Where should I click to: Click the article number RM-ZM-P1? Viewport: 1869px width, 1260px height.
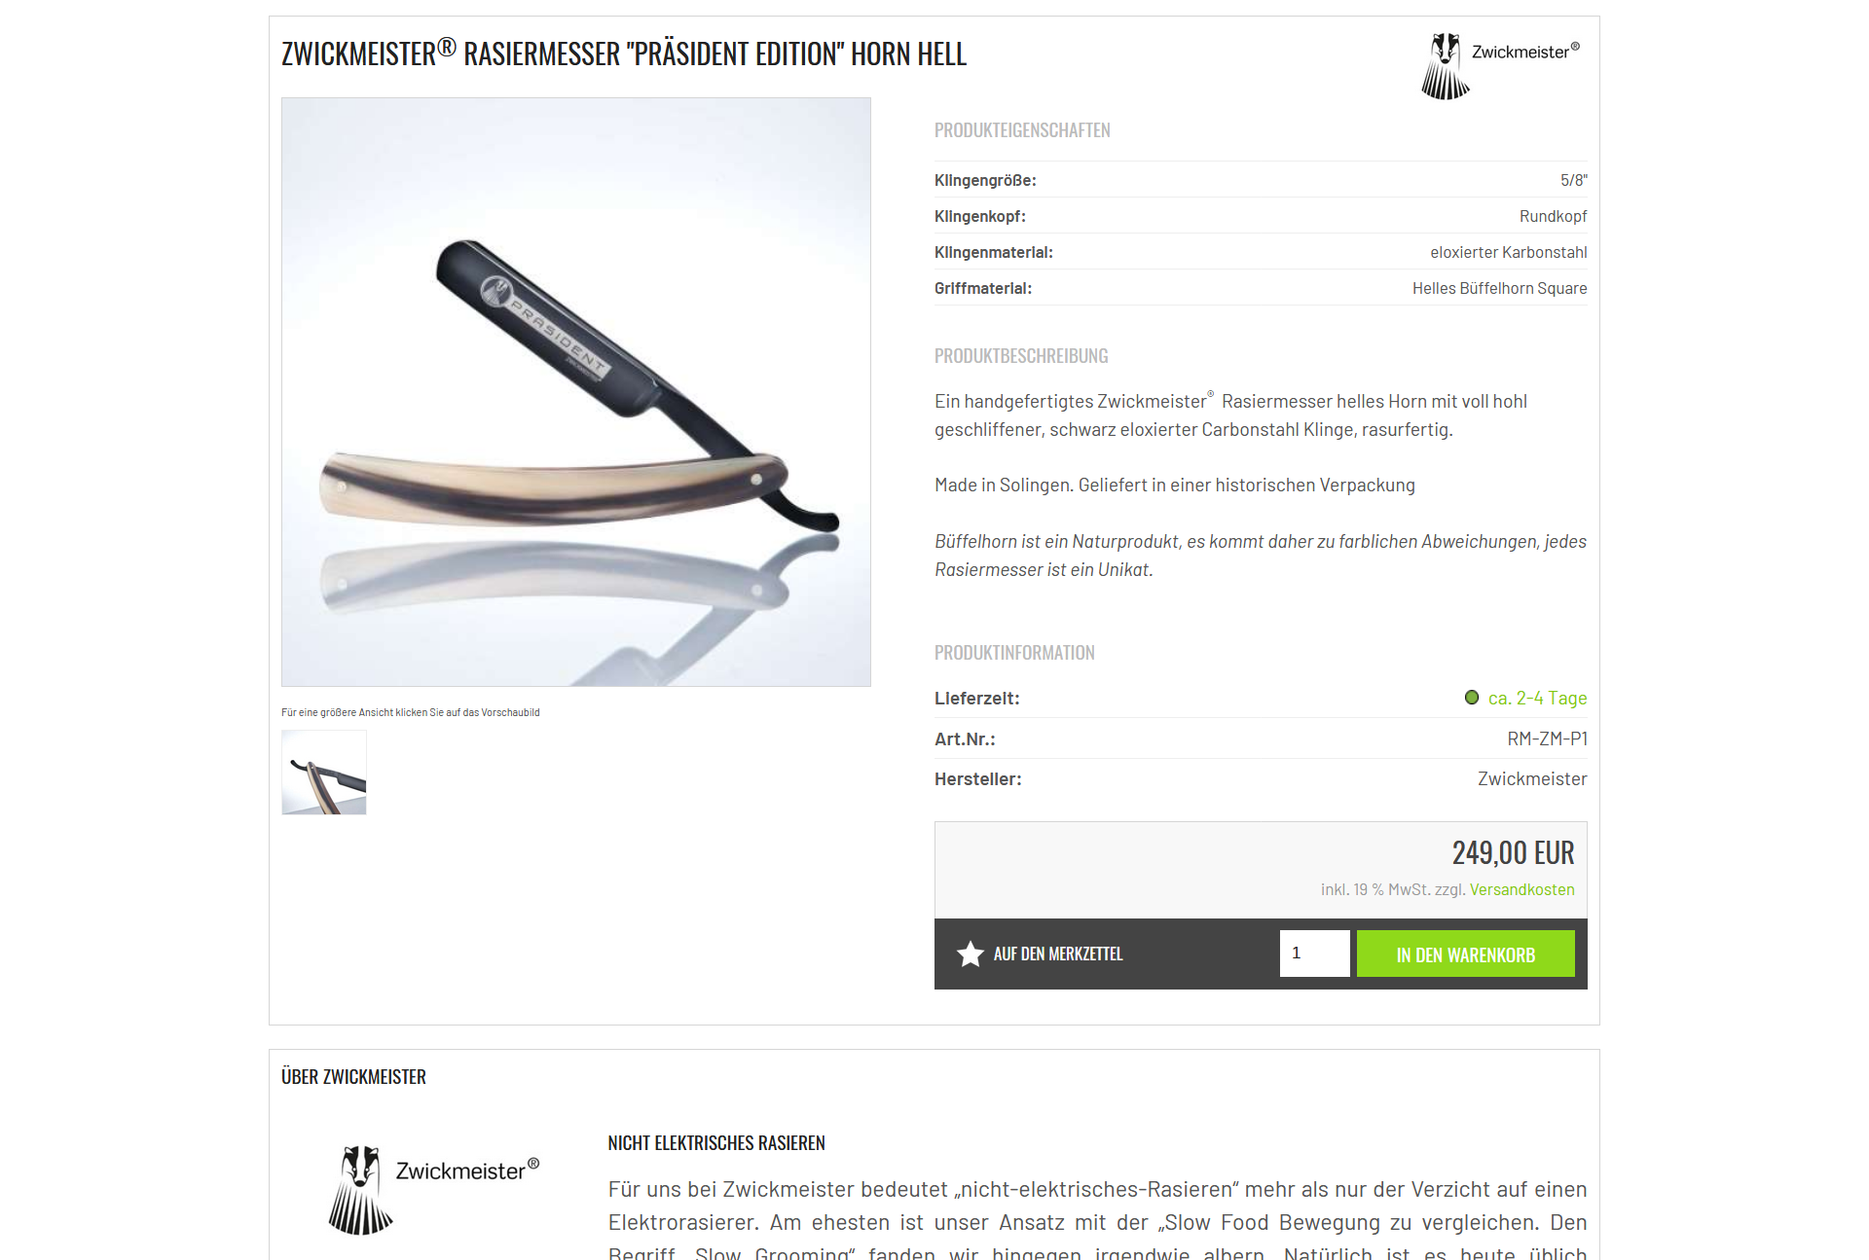1547,738
